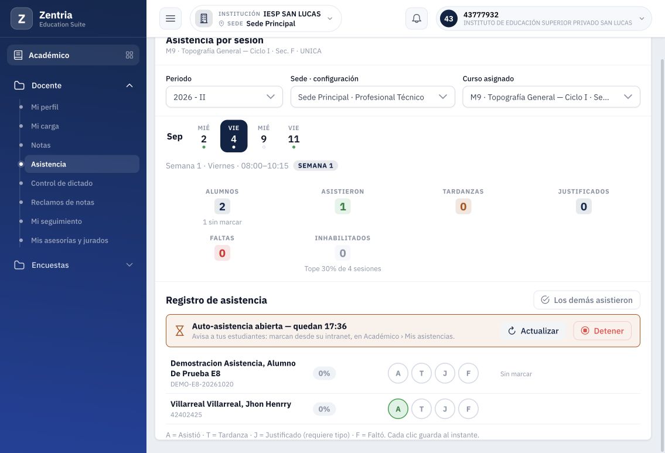Open Control de dictado in the sidebar
Viewport: 665px width, 453px height.
click(62, 183)
